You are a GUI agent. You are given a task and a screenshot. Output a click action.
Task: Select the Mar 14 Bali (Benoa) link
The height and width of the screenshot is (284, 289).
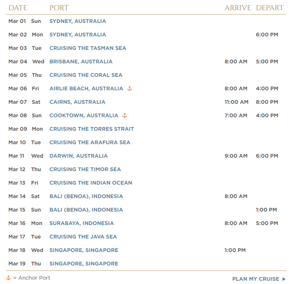86,196
